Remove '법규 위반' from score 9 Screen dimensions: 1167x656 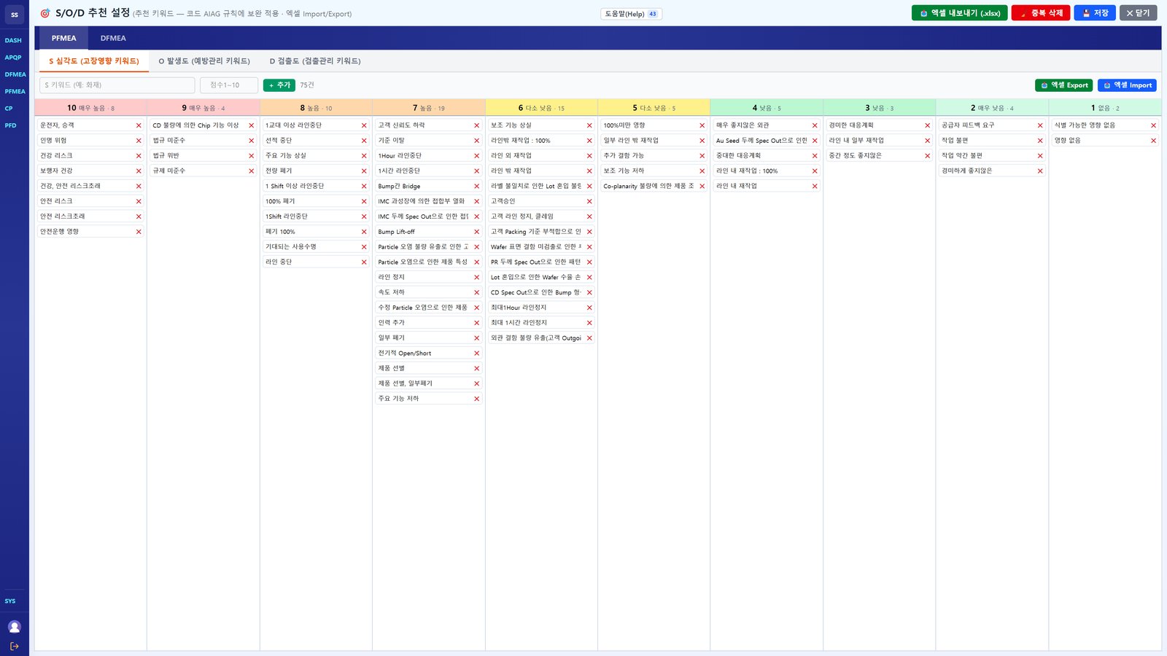coord(252,156)
